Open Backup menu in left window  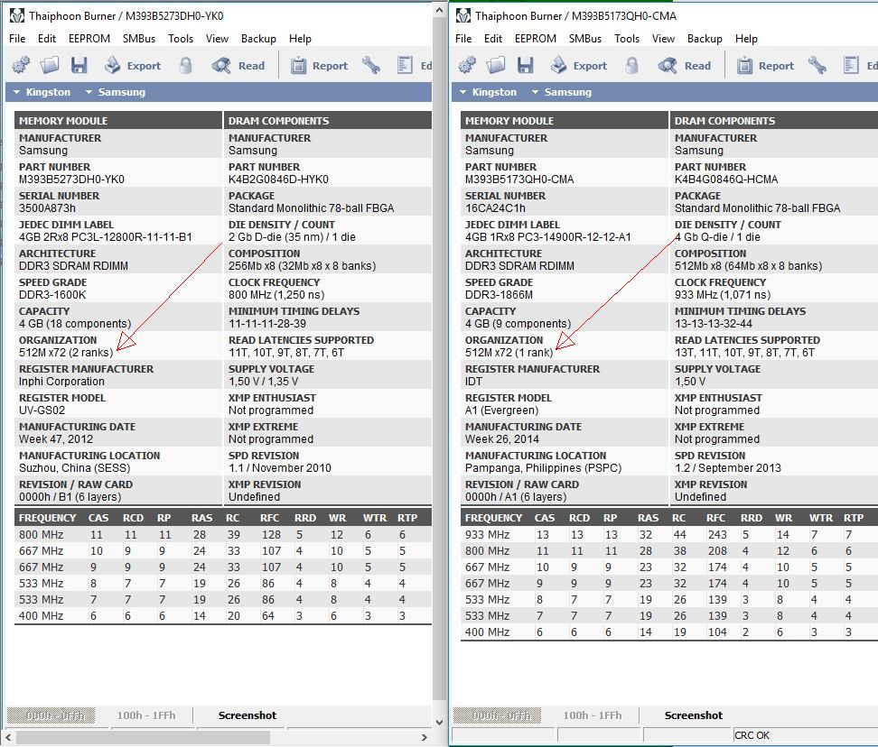click(x=258, y=39)
